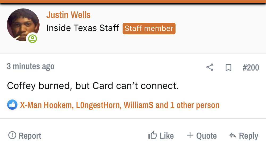The height and width of the screenshot is (151, 266).
Task: Open the #200 post permalink
Action: click(251, 68)
